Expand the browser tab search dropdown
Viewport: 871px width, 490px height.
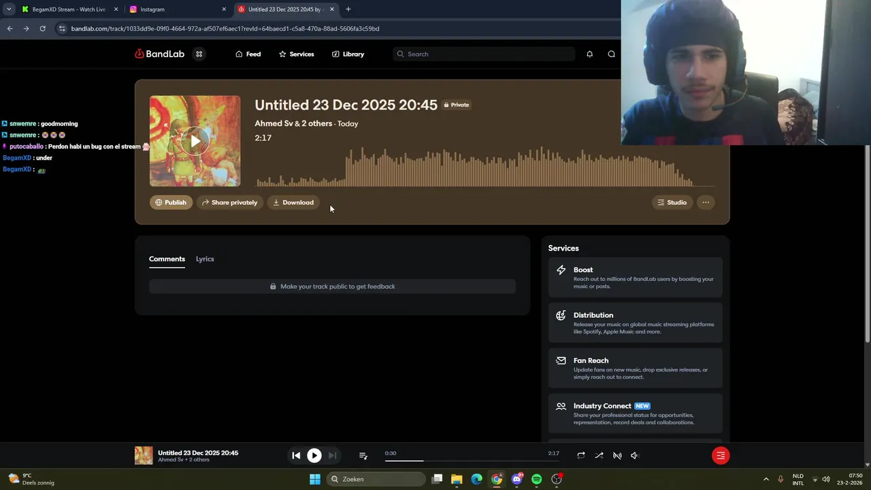click(x=8, y=10)
